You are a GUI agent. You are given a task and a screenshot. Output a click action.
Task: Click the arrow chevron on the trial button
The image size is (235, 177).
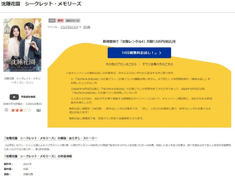pos(160,53)
